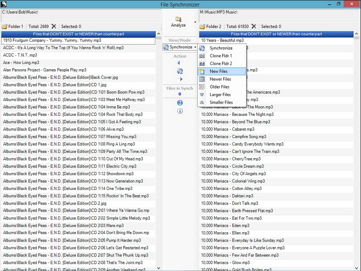Select 1910 Fruitgum Company - Yummy, Yummy, Yummy.mp3

78,41
